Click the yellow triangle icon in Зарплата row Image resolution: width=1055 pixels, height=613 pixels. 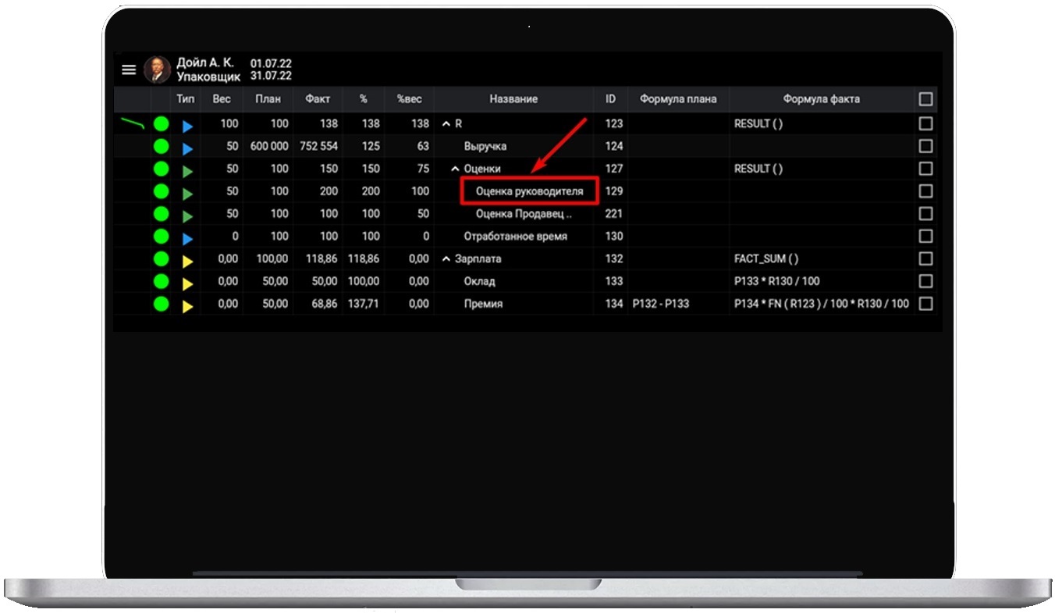(x=186, y=261)
